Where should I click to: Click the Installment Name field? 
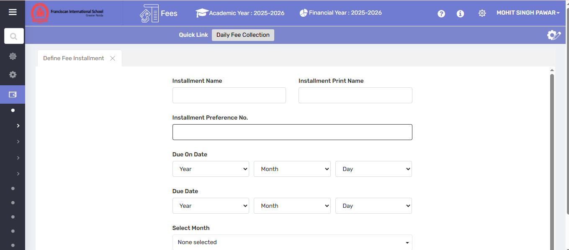[x=229, y=95]
